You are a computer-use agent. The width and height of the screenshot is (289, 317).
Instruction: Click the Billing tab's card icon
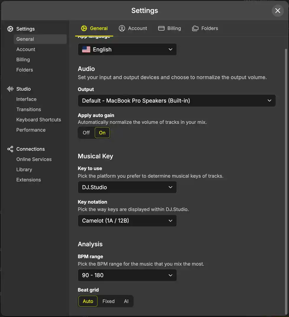(x=161, y=28)
